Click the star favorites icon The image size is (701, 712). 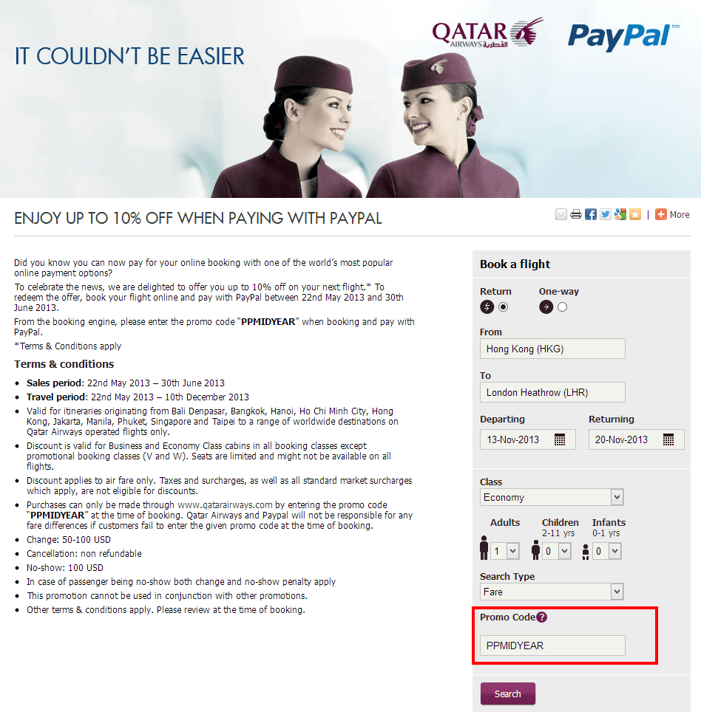tap(635, 214)
